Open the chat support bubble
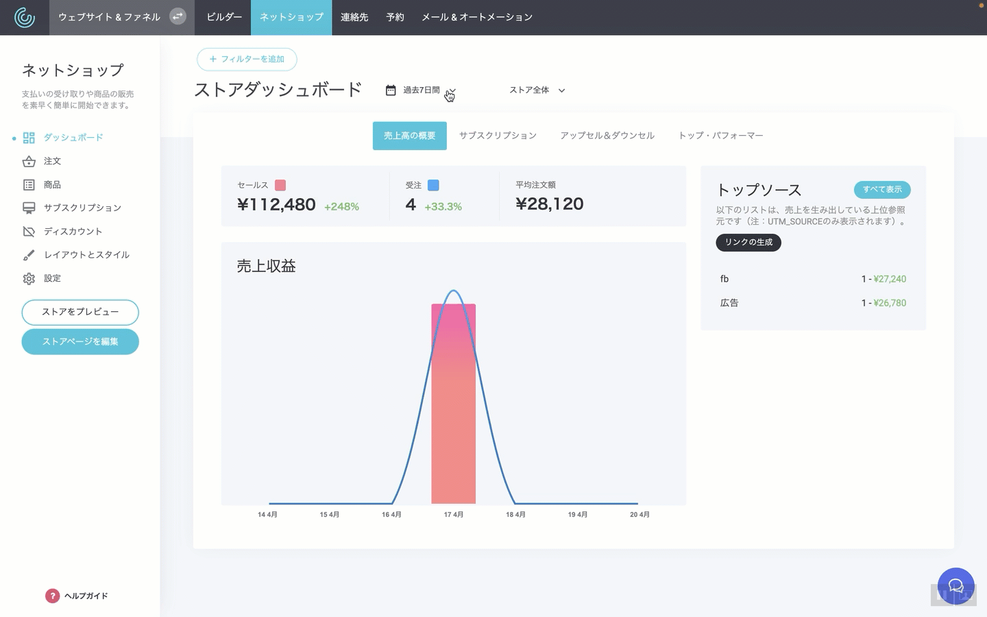 (x=955, y=586)
